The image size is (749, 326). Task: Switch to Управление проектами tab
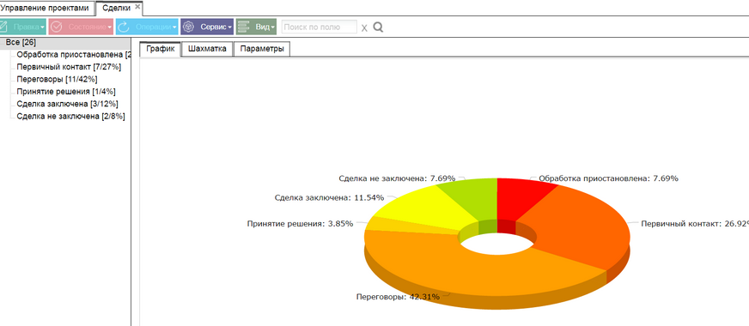[46, 8]
